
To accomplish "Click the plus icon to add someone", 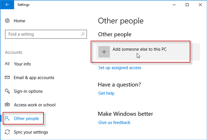I will pyautogui.click(x=104, y=52).
